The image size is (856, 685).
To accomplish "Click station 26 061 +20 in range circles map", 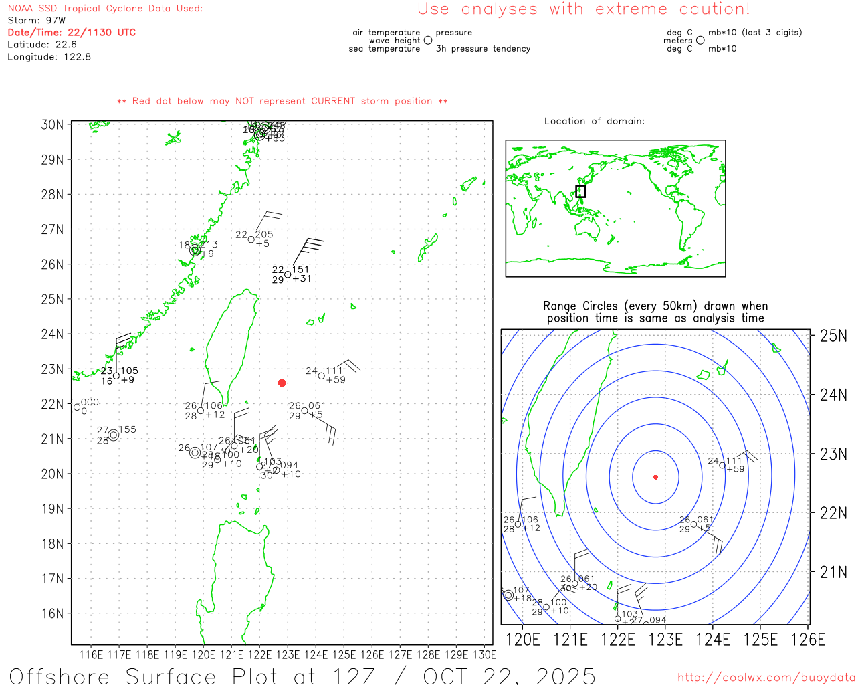I will (575, 583).
